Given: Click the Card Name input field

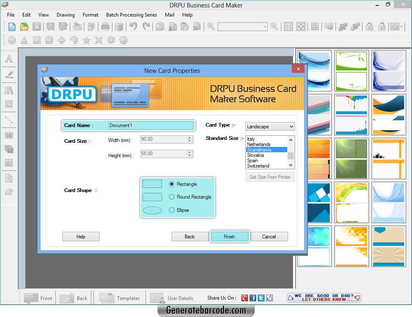Looking at the screenshot, I should click(151, 125).
